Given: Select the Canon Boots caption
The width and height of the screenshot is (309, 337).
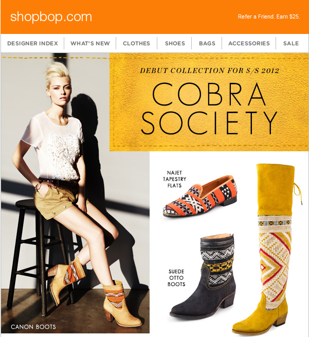Looking at the screenshot, I should [x=33, y=327].
